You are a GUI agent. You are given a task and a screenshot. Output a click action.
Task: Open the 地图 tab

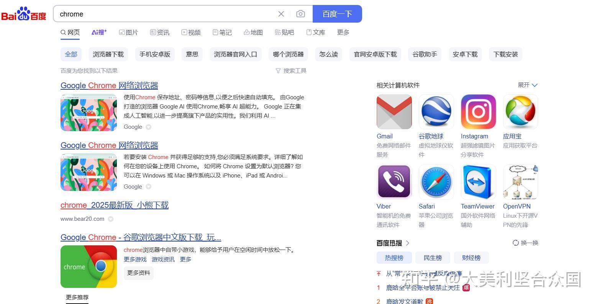tap(253, 32)
